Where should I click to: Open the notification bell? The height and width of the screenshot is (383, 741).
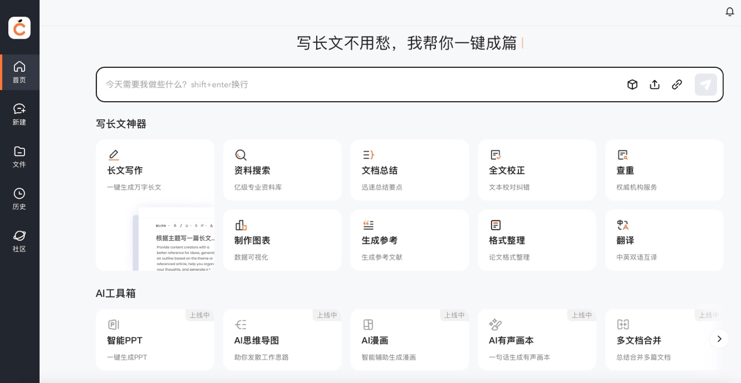coord(729,12)
